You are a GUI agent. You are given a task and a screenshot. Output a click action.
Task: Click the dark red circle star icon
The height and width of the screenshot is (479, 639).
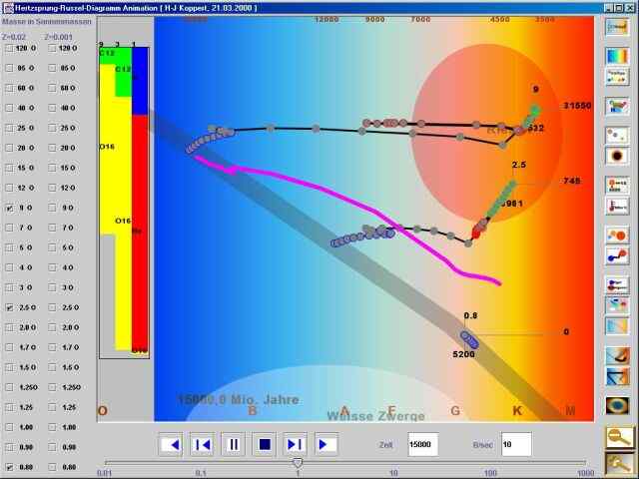point(617,156)
